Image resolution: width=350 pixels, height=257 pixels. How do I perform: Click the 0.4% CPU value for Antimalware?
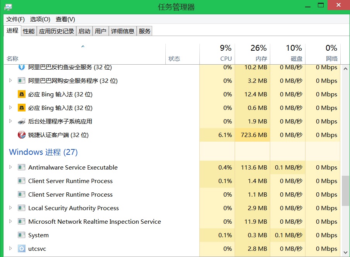[225, 167]
